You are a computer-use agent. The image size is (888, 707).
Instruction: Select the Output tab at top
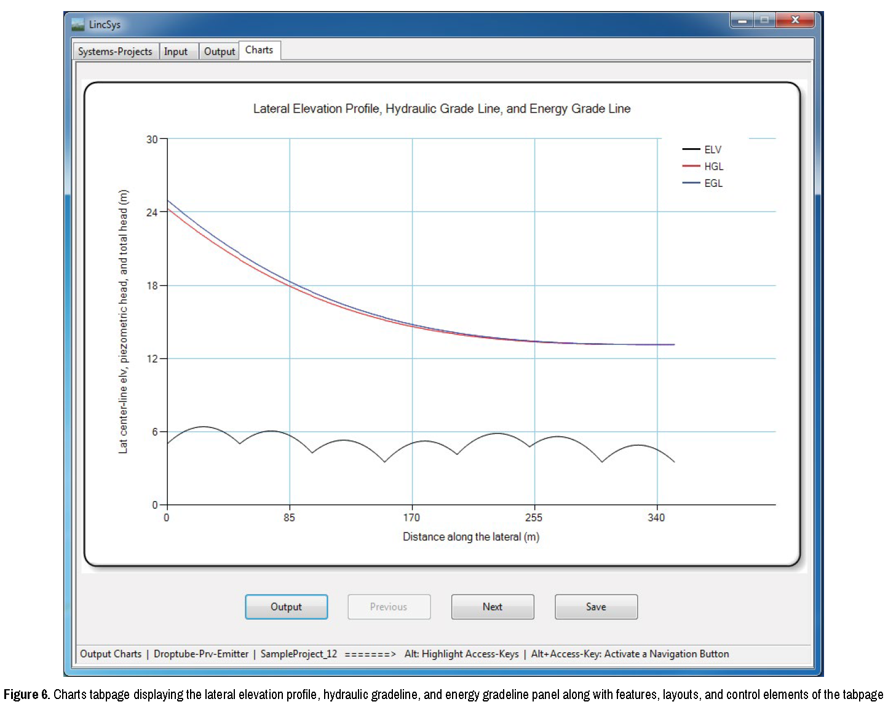219,52
